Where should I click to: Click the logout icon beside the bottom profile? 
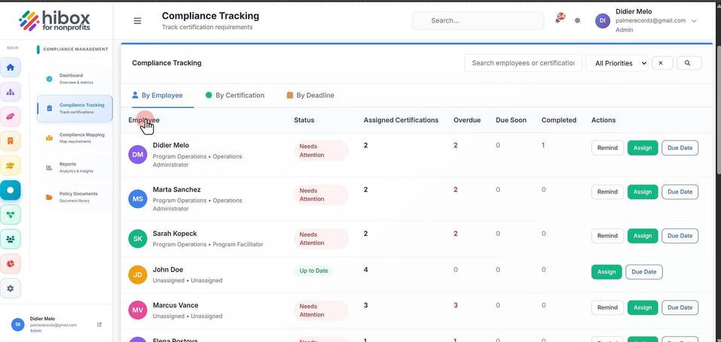pyautogui.click(x=99, y=325)
